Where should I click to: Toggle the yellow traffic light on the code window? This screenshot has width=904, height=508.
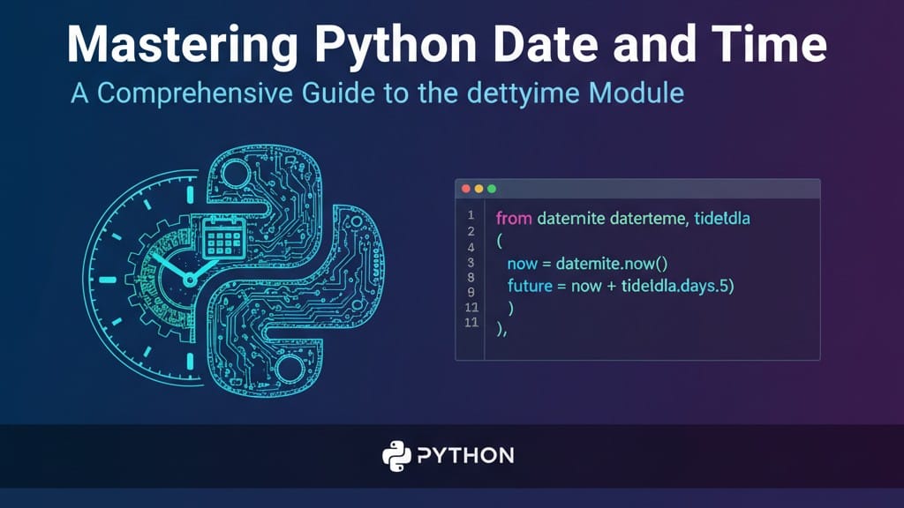478,188
